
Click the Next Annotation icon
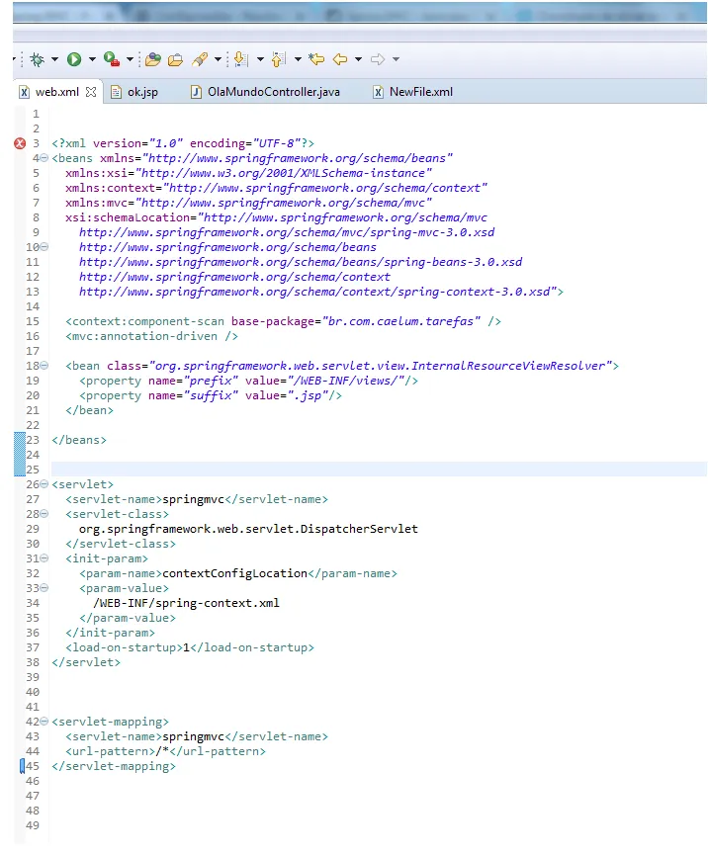pyautogui.click(x=241, y=59)
